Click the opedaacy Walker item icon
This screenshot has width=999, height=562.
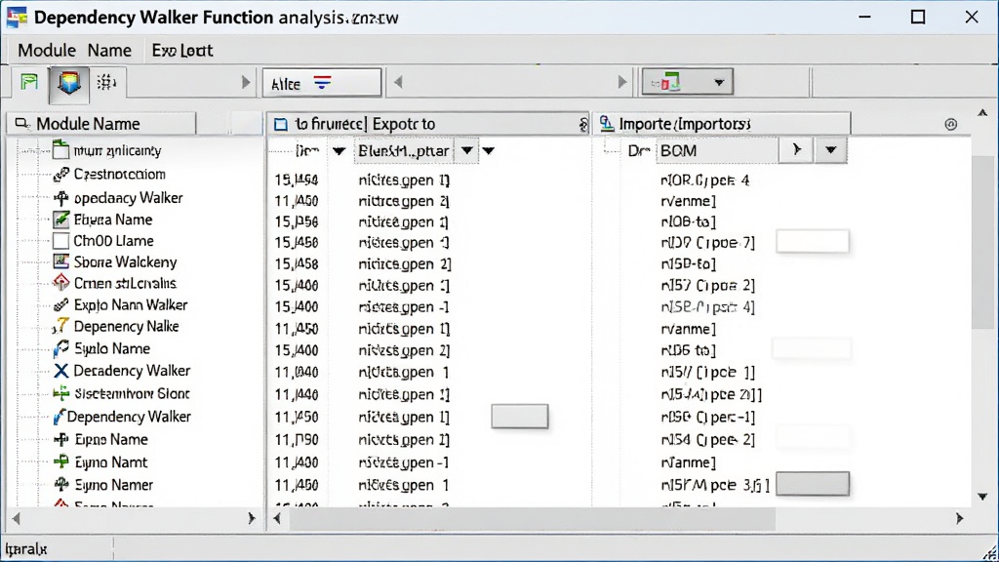pos(61,198)
